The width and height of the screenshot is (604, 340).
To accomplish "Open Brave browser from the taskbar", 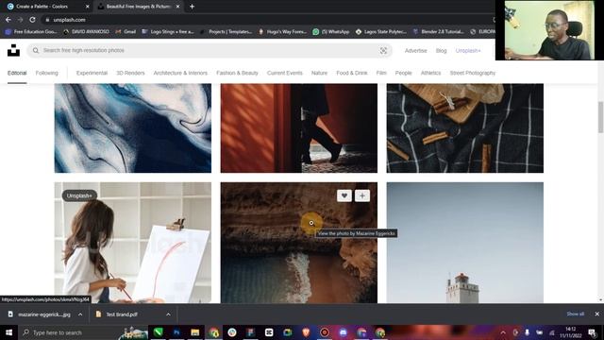I will (x=306, y=332).
